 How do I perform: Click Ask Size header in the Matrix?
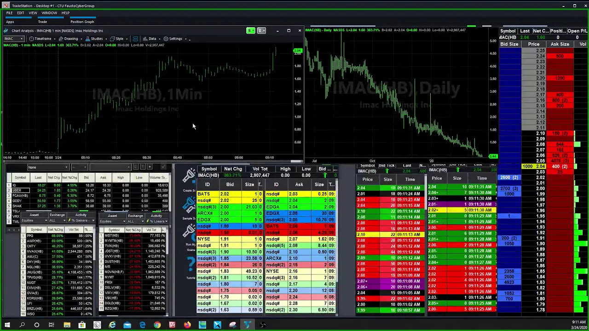click(x=560, y=44)
